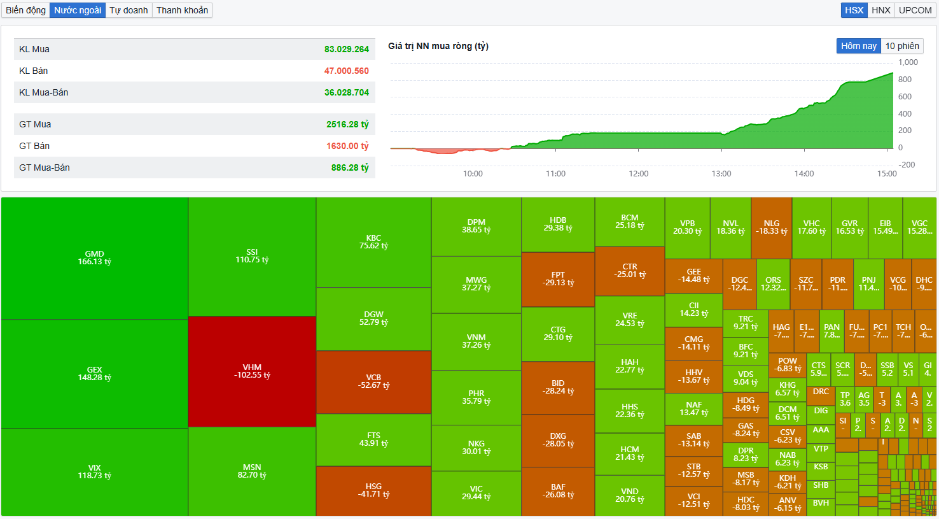This screenshot has height=519, width=939.
Task: Click the NAF 13.47 tỷ block
Action: click(x=693, y=409)
